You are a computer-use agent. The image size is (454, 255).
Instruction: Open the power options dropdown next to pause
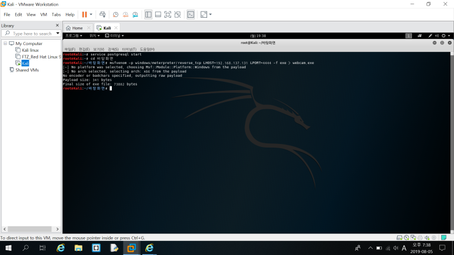[91, 15]
